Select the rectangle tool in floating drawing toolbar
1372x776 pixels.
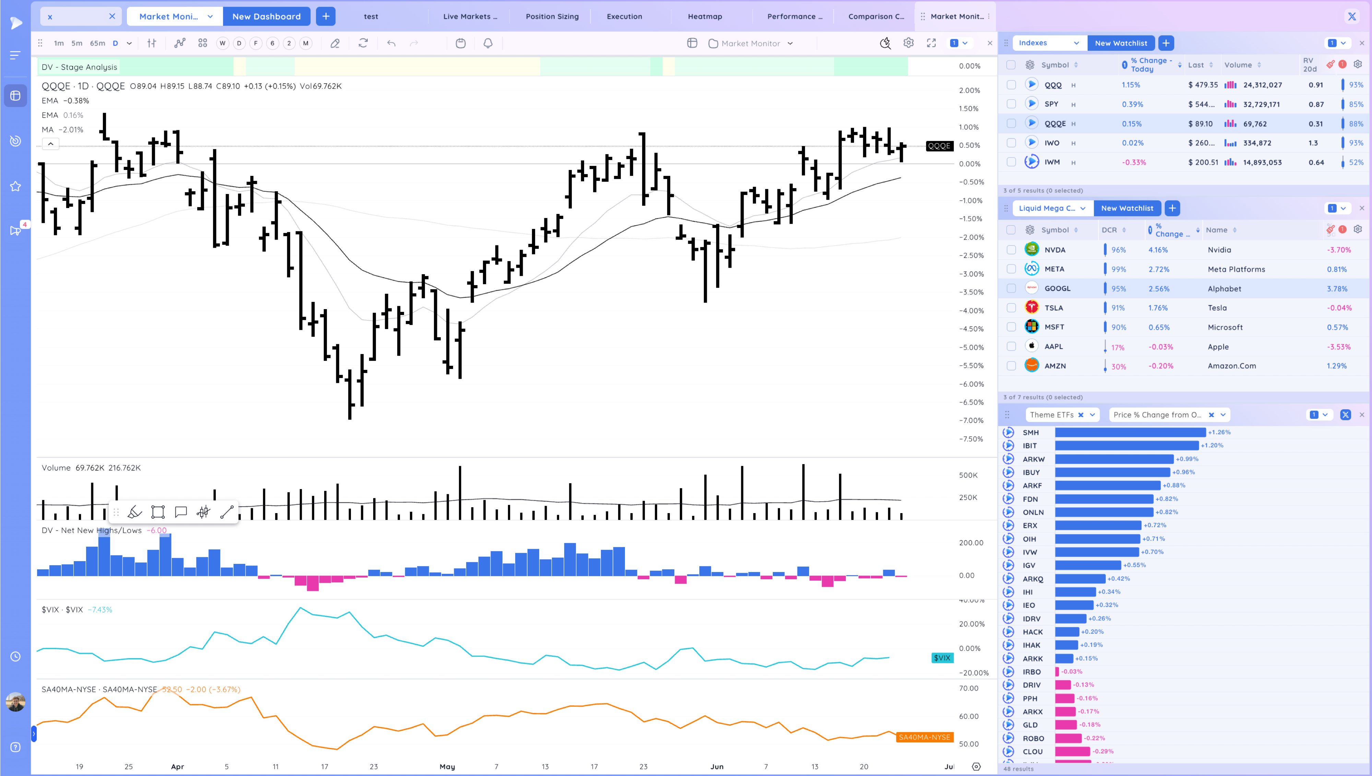pyautogui.click(x=158, y=512)
